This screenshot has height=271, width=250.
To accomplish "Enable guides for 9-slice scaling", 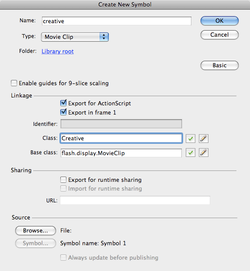I will 14,83.
